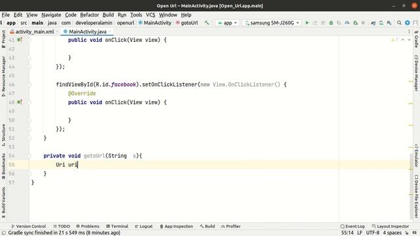This screenshot has width=420, height=236.
Task: Open the Device Manager toolbar icon
Action: pos(381,23)
